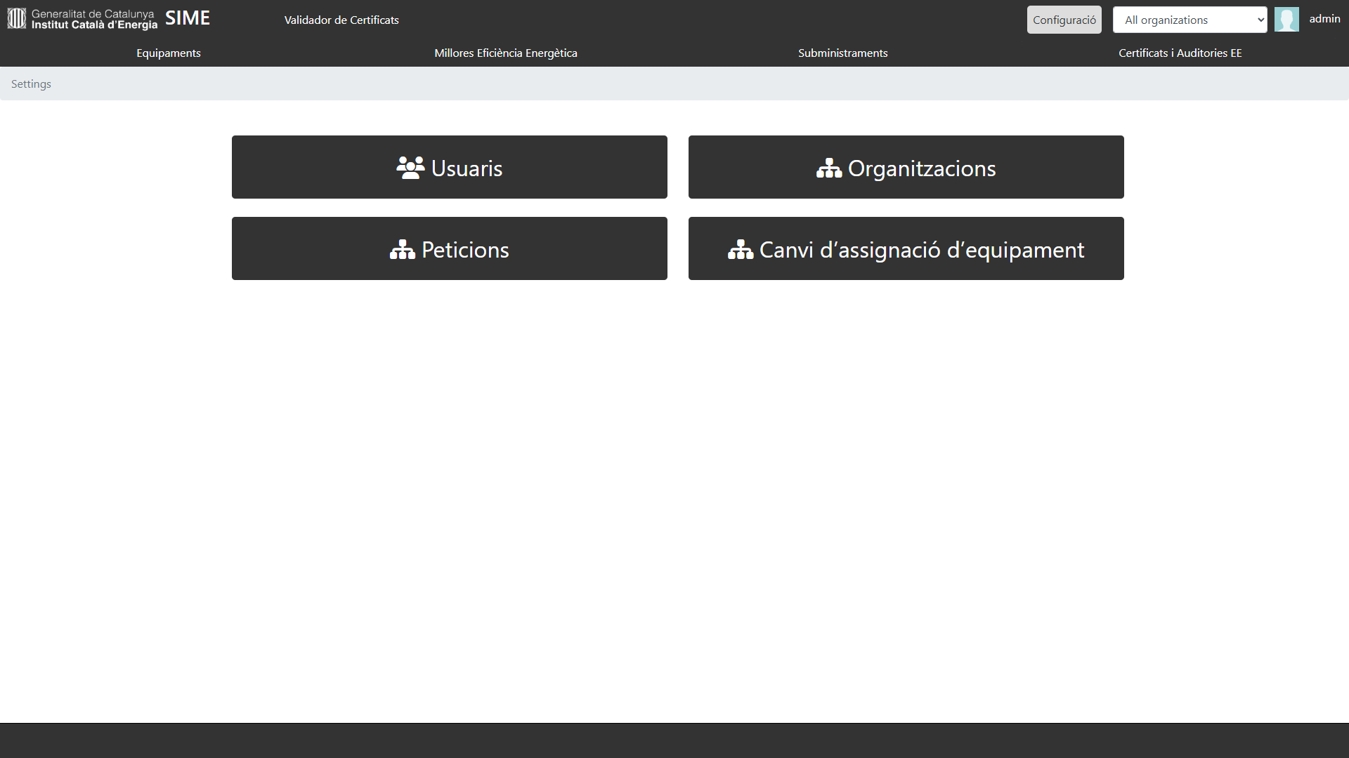This screenshot has width=1349, height=758.
Task: Open Certificats i Auditories EE menu
Action: 1180,53
